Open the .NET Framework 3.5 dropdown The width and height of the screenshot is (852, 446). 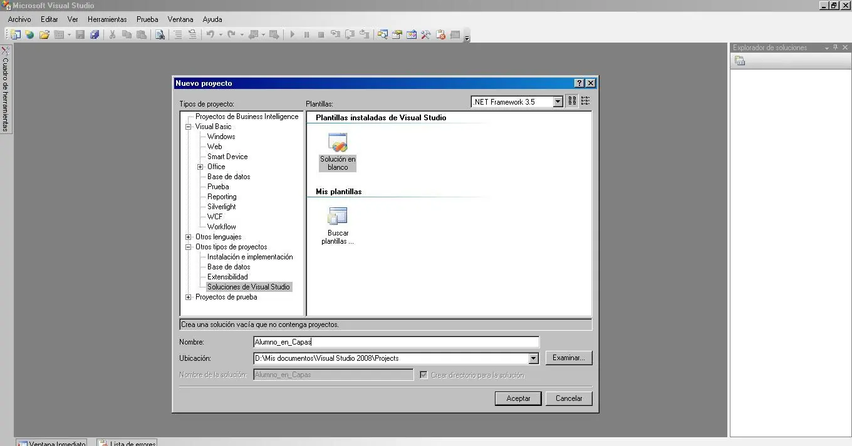tap(558, 101)
